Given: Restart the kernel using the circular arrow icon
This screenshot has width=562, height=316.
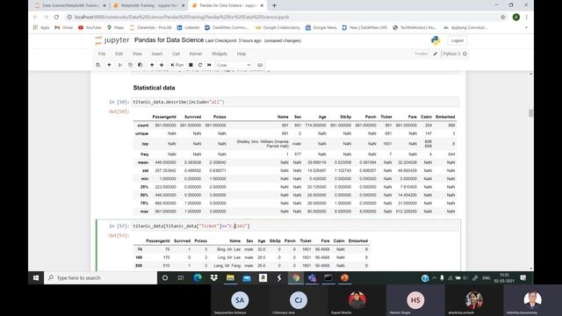Looking at the screenshot, I should 200,65.
